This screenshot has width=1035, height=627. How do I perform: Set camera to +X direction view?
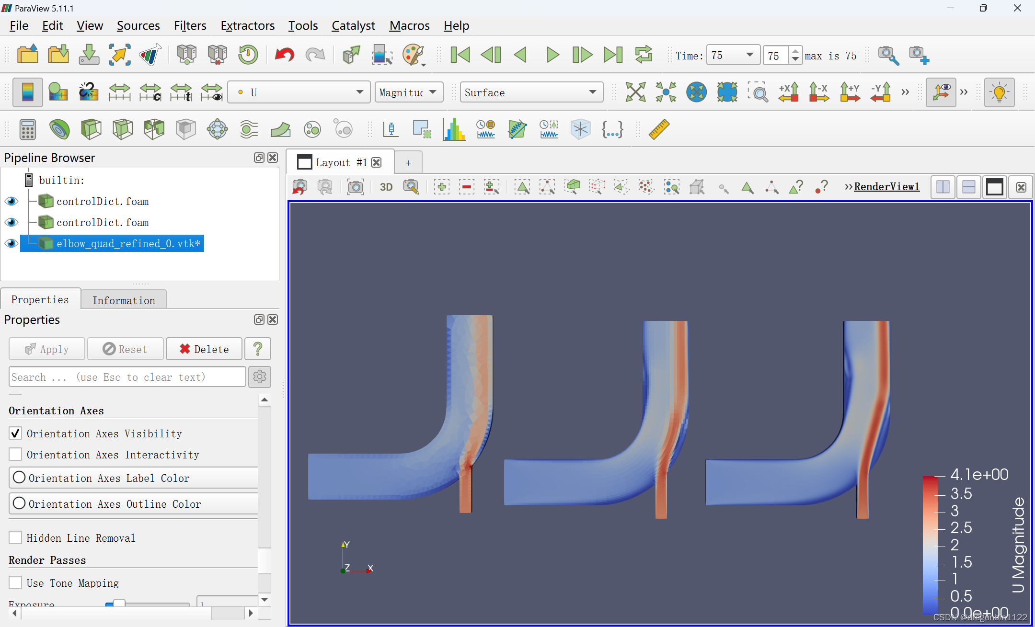coord(789,92)
